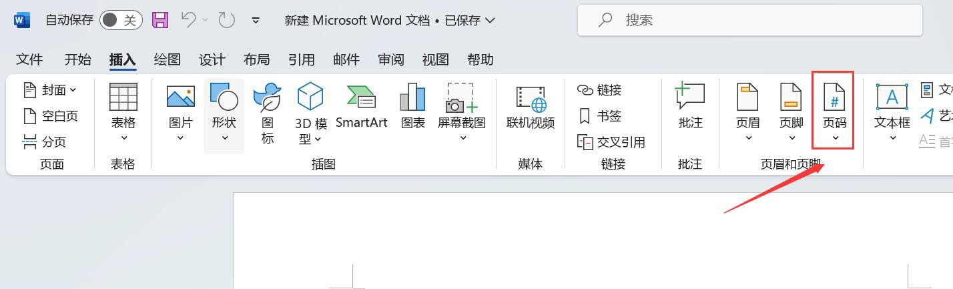
Task: Open the 文件 menu tab
Action: click(29, 59)
